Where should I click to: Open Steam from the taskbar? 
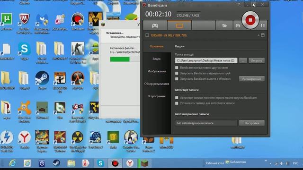click(57, 163)
